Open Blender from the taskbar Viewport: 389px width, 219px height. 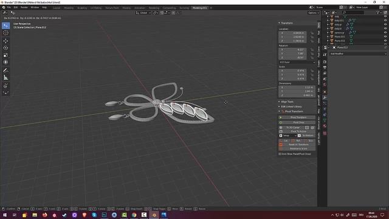(154, 215)
